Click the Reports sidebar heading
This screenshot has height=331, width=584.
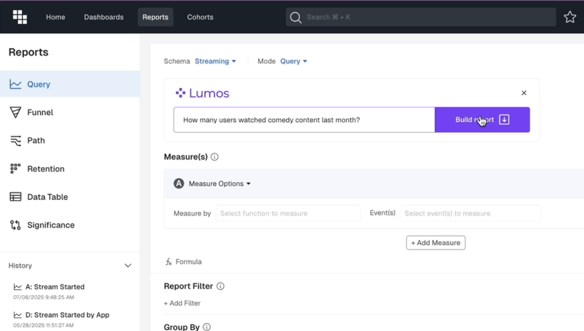(x=28, y=52)
